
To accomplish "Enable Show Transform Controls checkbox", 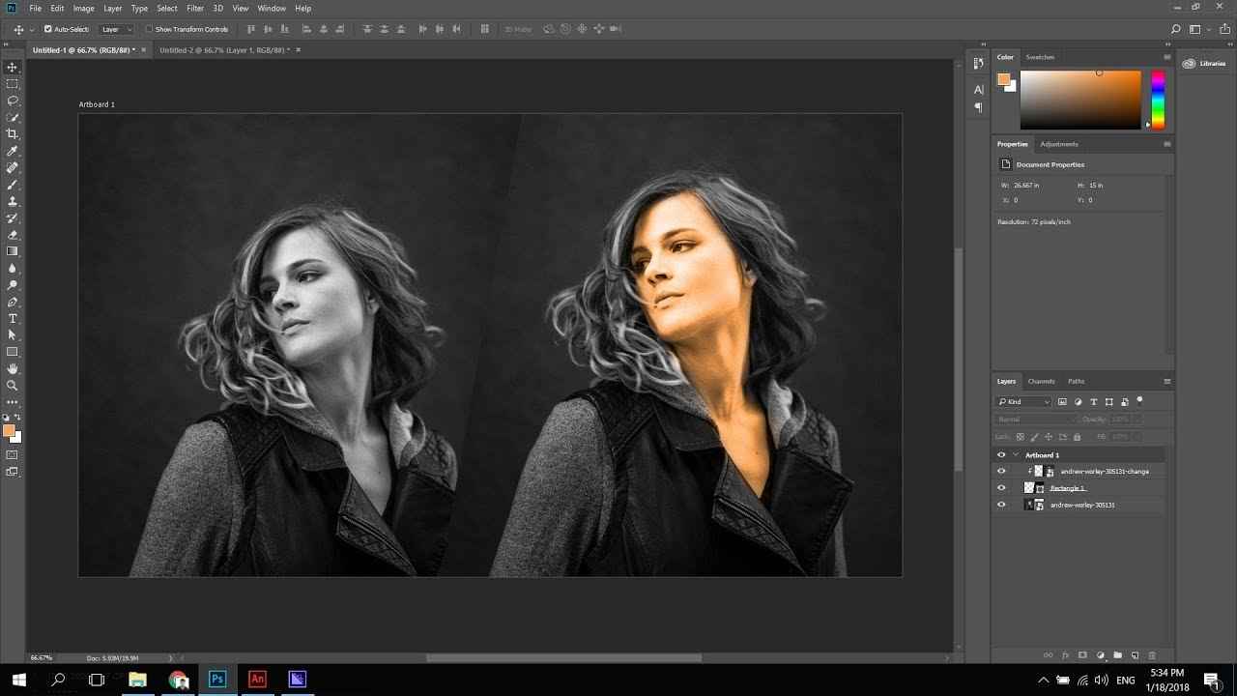I will (x=149, y=29).
